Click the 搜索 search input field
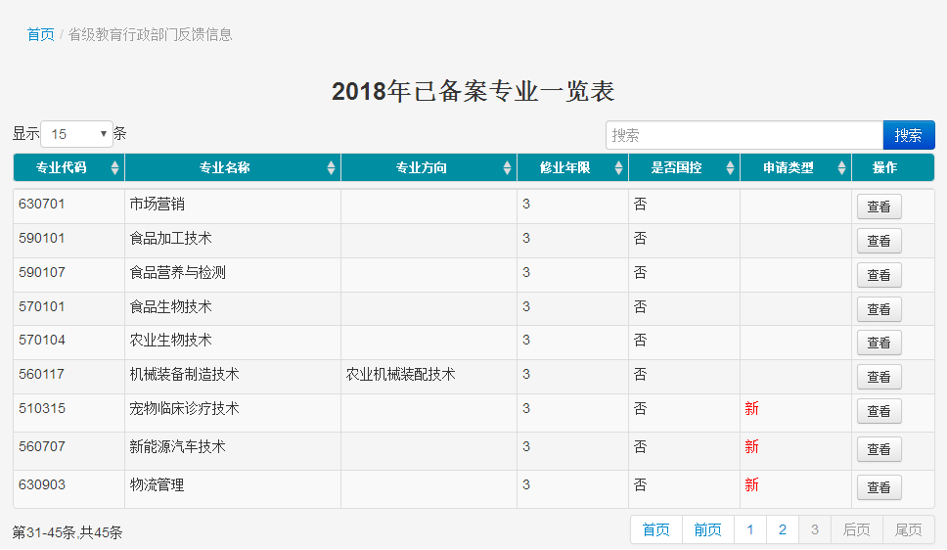The width and height of the screenshot is (947, 550). coord(744,135)
